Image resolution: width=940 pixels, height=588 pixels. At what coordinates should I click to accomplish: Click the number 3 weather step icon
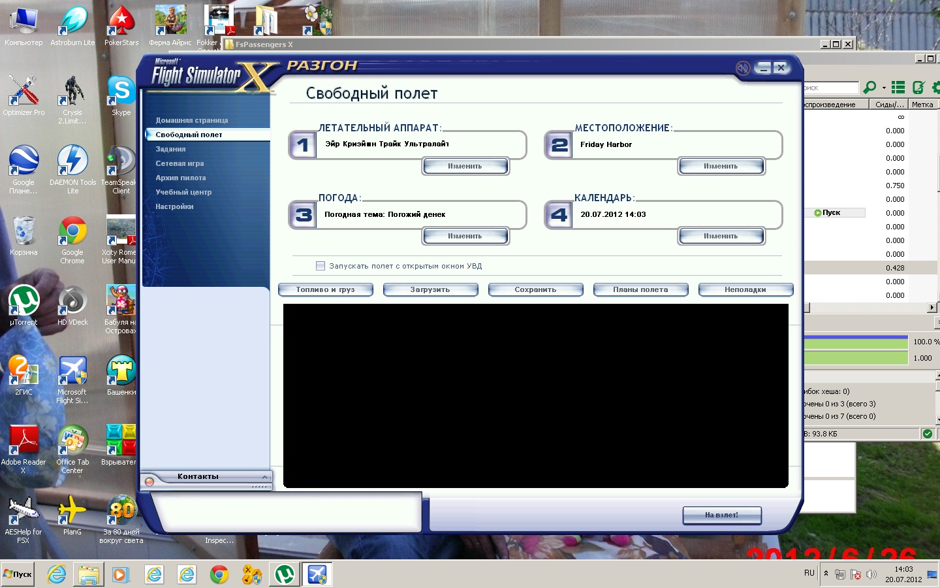click(x=302, y=215)
